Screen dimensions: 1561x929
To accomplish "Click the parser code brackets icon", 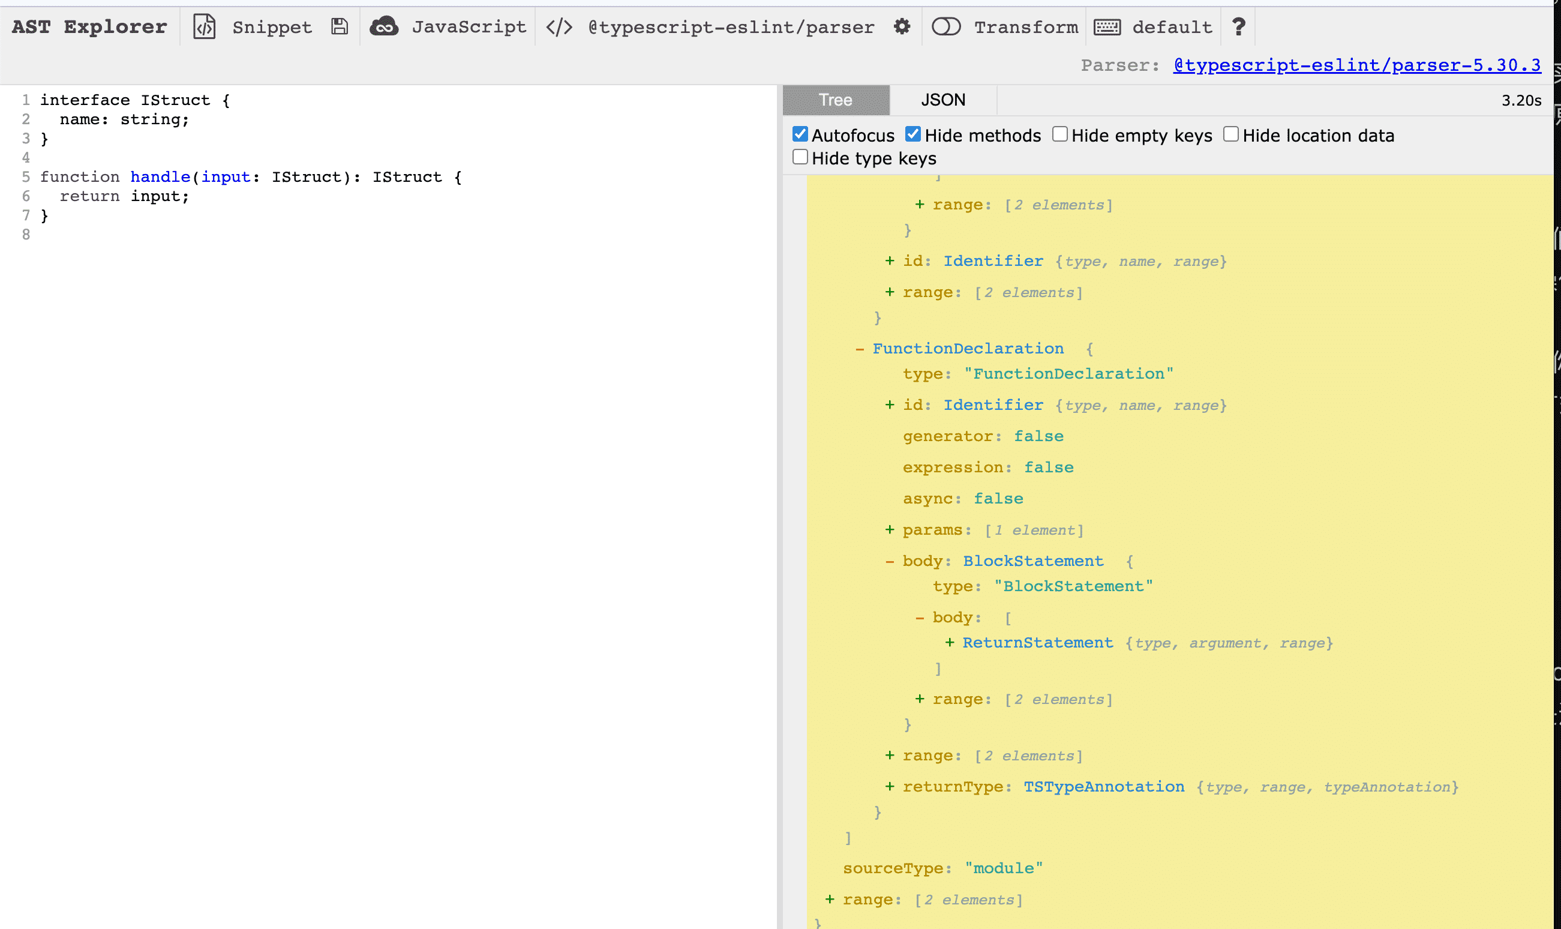I will [559, 27].
